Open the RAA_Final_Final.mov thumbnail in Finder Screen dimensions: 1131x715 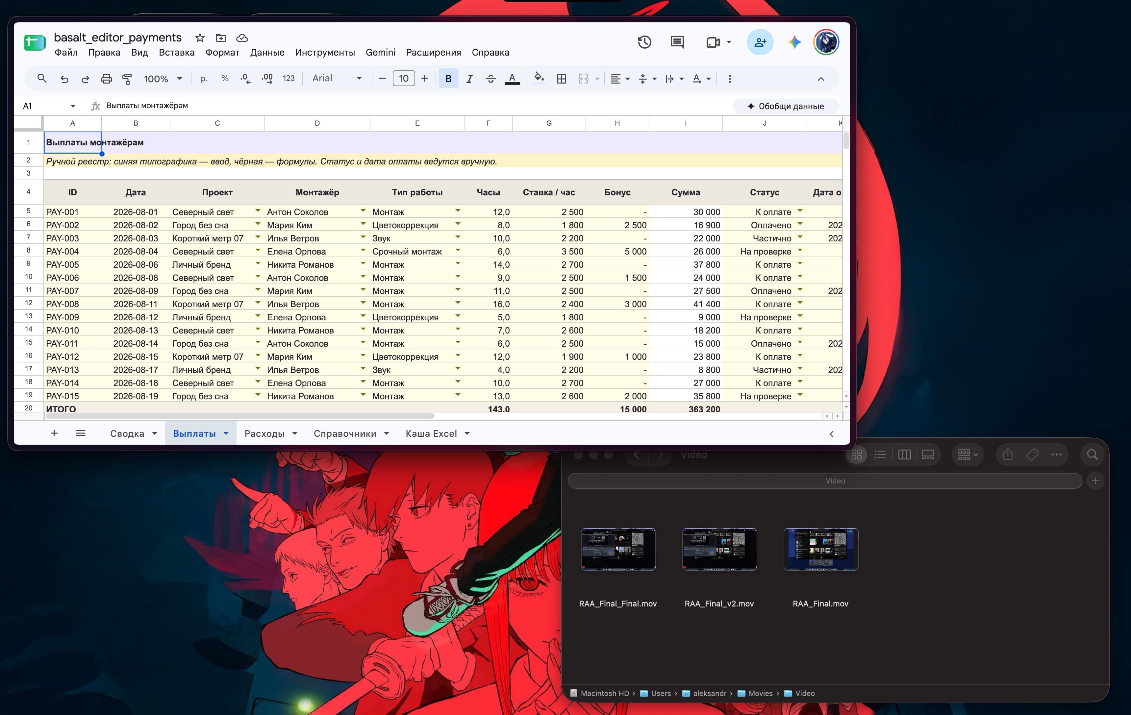point(618,549)
